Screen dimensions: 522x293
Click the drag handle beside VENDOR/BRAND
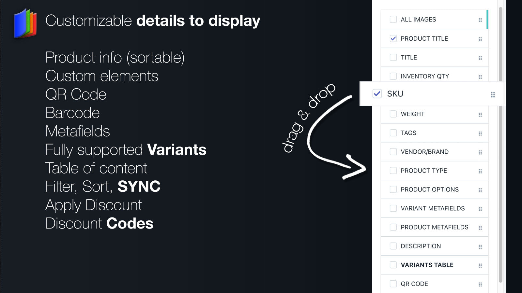480,152
